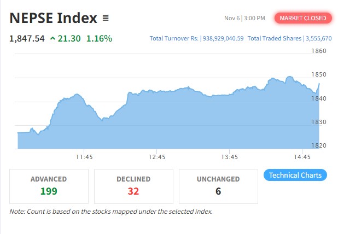Click the 11:45 time axis label
Viewport: 338px width, 234px height.
[x=84, y=157]
